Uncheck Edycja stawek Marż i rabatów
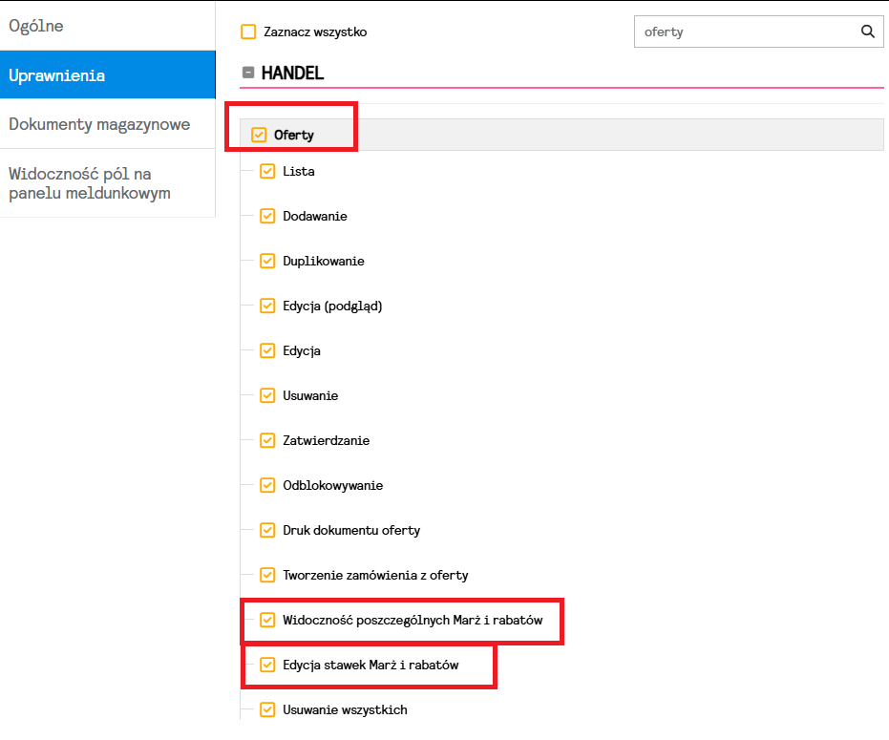This screenshot has width=889, height=740. (267, 666)
